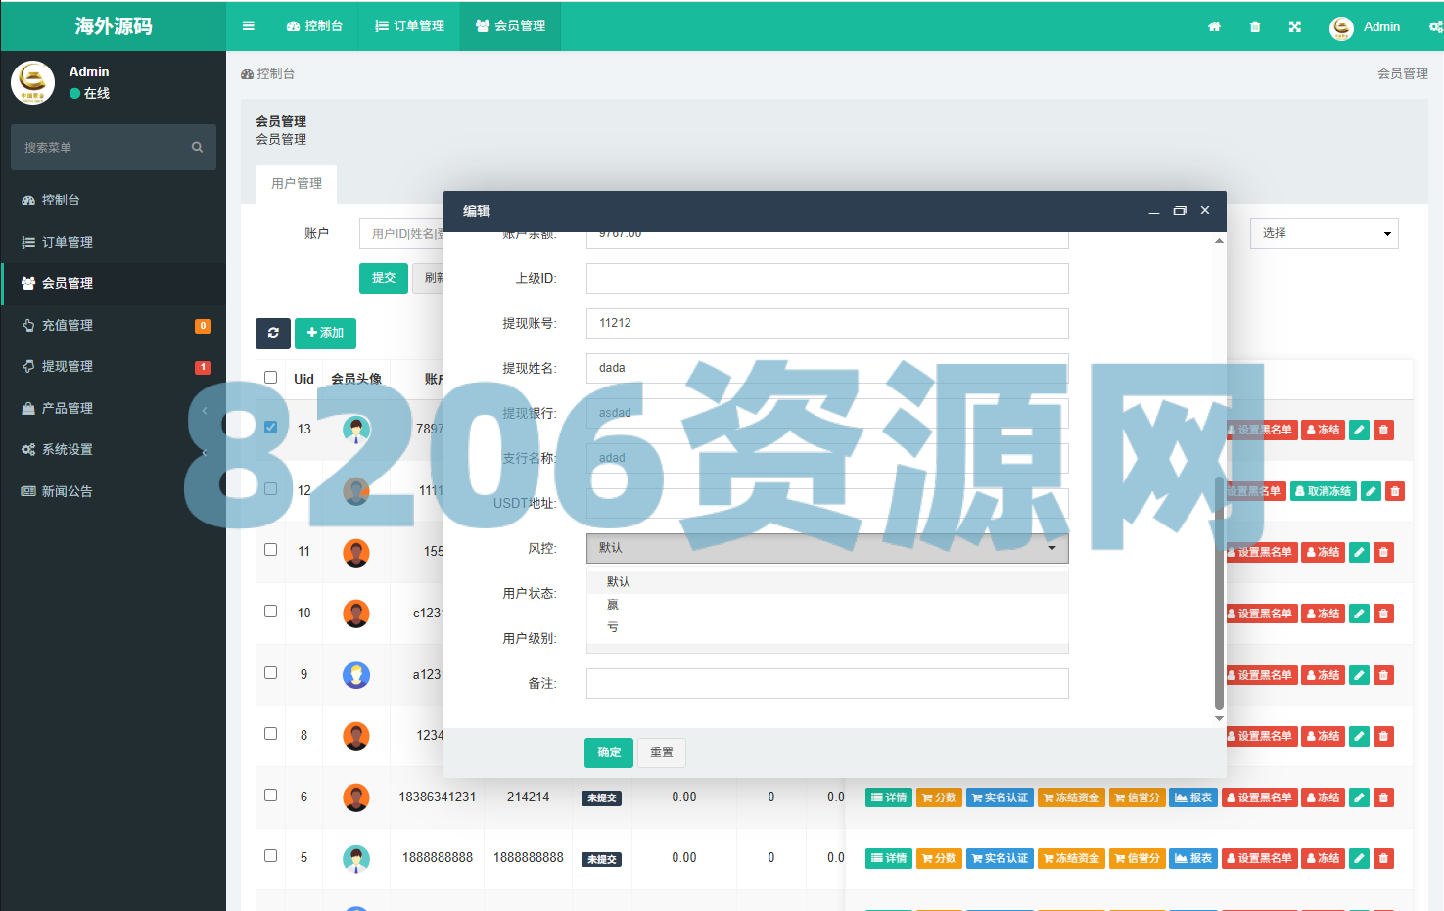
Task: Click the 备注 input field
Action: click(827, 683)
